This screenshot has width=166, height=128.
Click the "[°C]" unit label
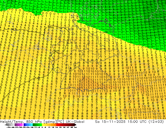(60, 122)
